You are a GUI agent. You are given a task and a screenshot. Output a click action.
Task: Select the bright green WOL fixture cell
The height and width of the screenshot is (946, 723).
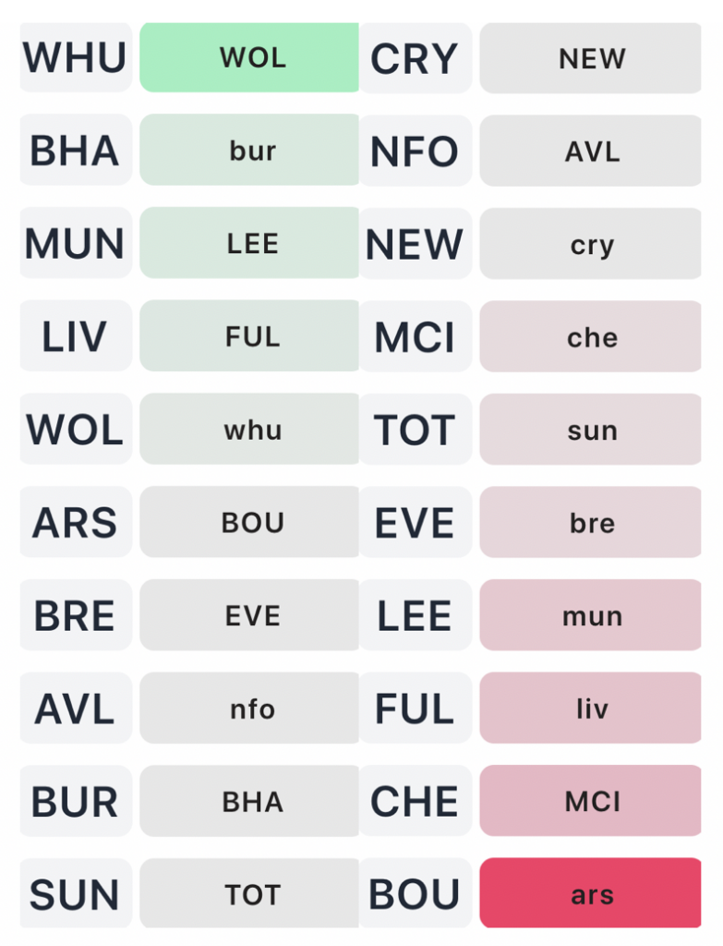(249, 58)
